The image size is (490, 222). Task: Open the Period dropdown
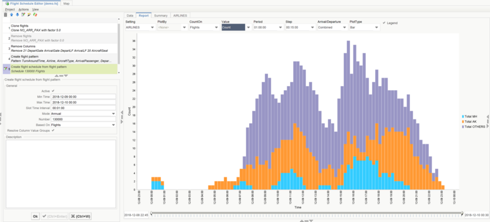[x=267, y=27]
